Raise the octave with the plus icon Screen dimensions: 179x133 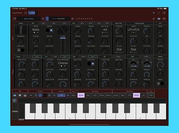(x=49, y=95)
